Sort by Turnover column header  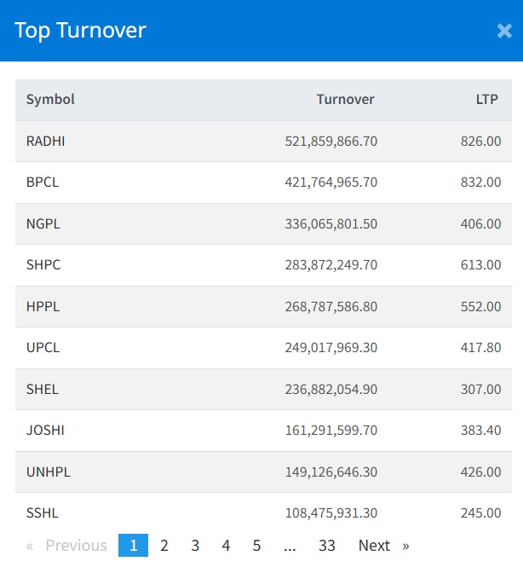[x=345, y=100]
